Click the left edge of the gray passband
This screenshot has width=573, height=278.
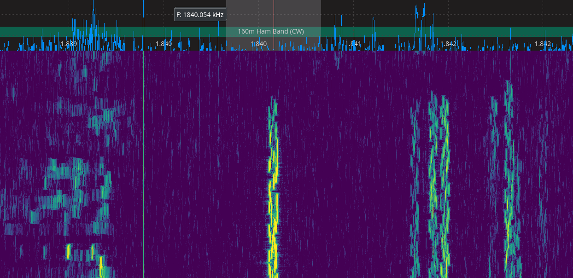click(227, 18)
